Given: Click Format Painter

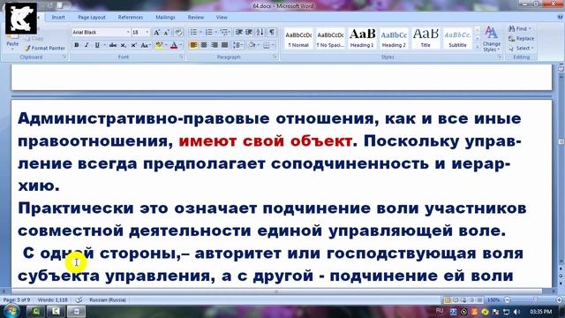Looking at the screenshot, I should (45, 48).
